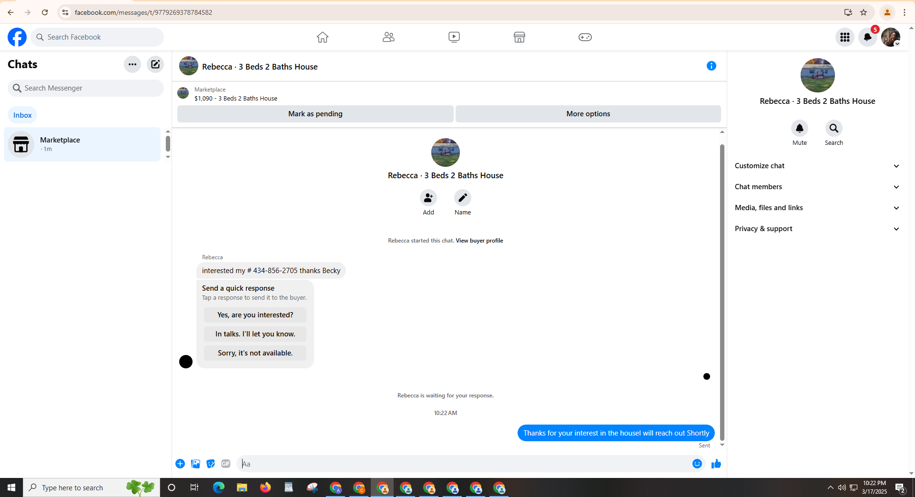
Task: Choose a sticker with the sticker icon
Action: coord(211,464)
